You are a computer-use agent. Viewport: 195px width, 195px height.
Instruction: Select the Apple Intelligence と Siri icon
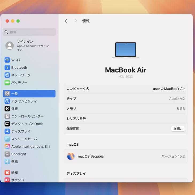[7, 146]
